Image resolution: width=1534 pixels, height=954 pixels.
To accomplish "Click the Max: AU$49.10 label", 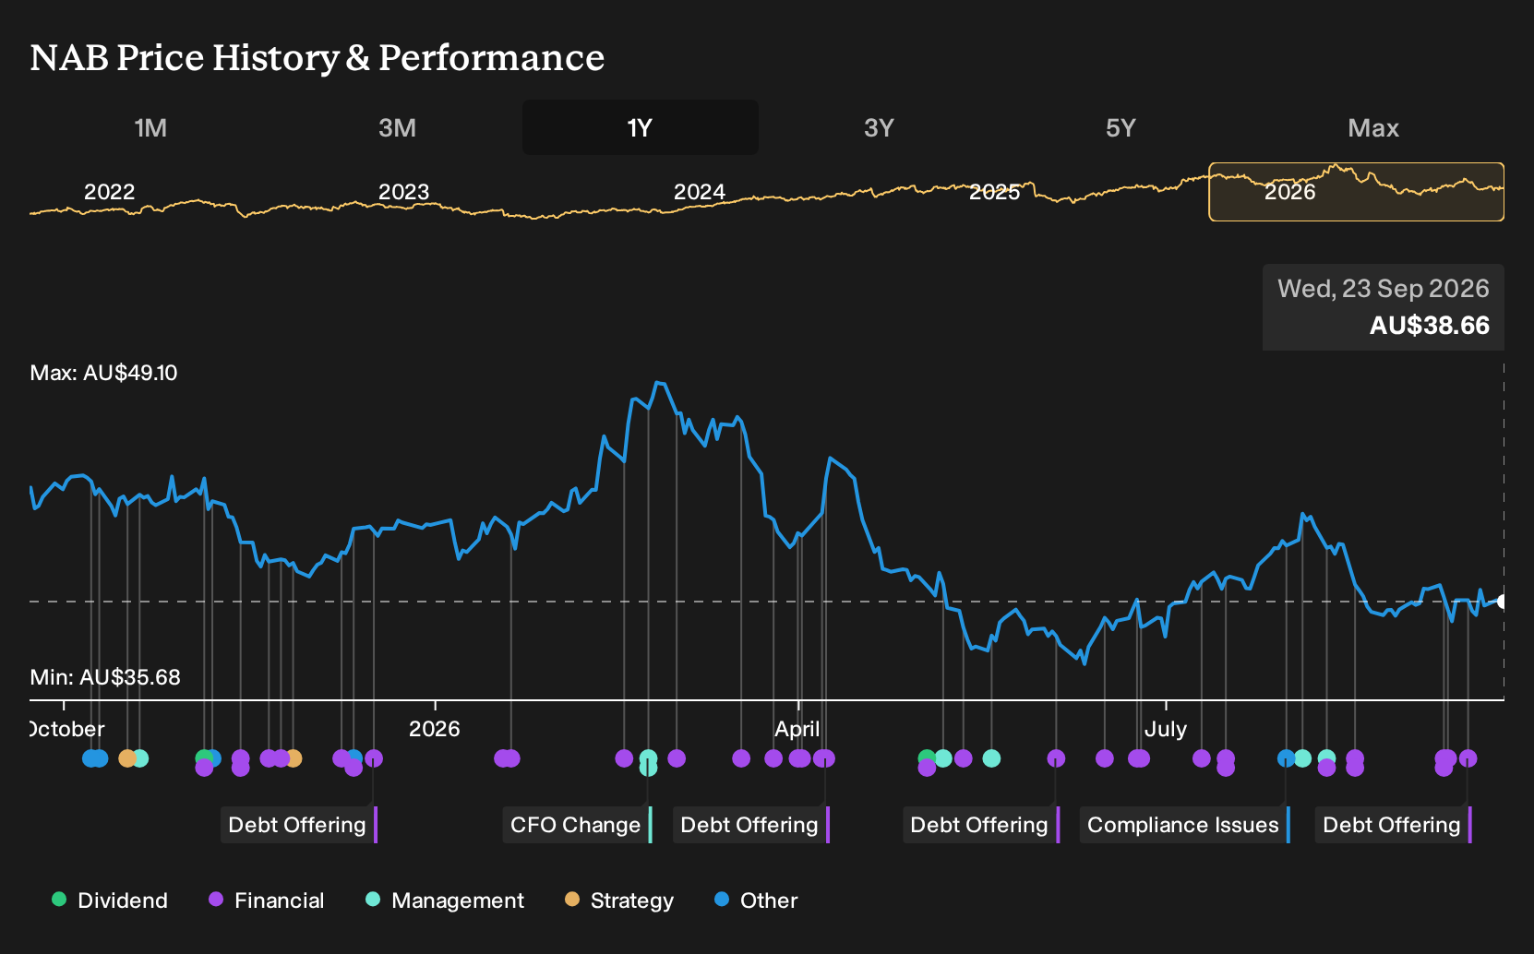I will [103, 373].
